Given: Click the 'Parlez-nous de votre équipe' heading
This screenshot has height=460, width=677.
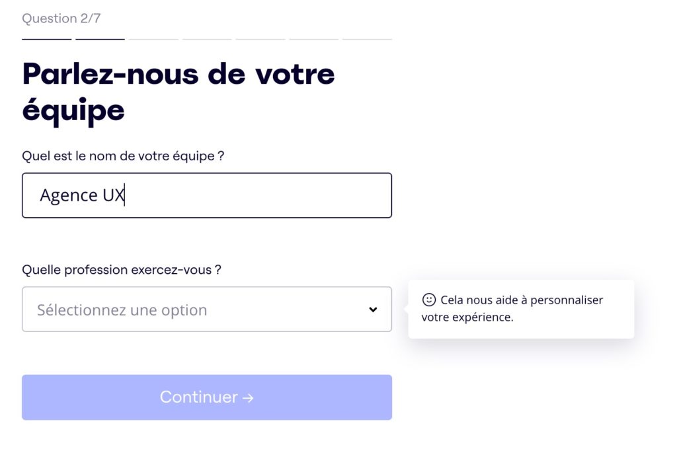Looking at the screenshot, I should [179, 91].
